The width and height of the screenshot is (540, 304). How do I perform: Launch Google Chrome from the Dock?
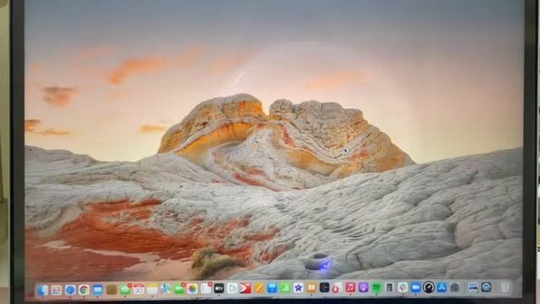tap(84, 290)
